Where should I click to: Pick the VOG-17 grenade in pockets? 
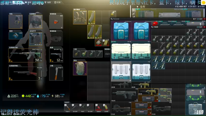coord(99,54)
